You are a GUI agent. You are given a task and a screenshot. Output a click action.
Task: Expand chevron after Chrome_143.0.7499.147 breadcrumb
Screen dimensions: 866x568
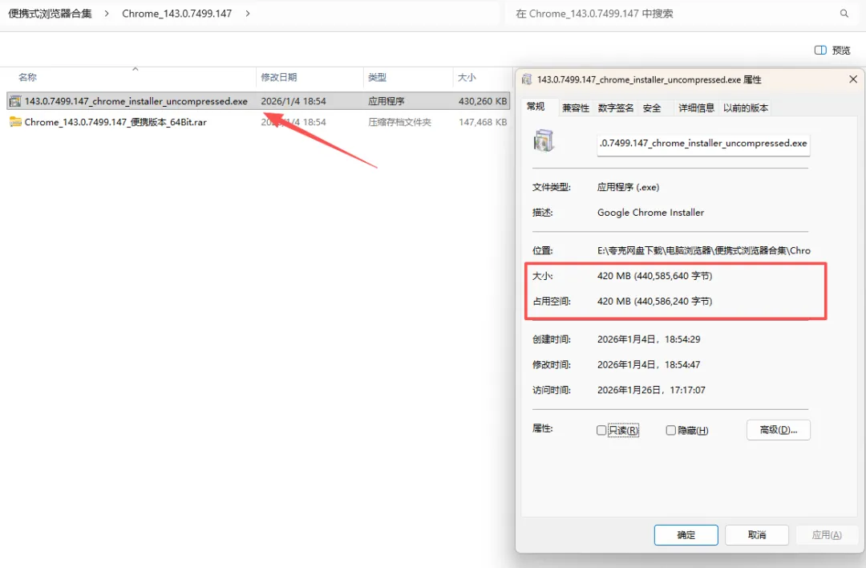click(x=248, y=14)
